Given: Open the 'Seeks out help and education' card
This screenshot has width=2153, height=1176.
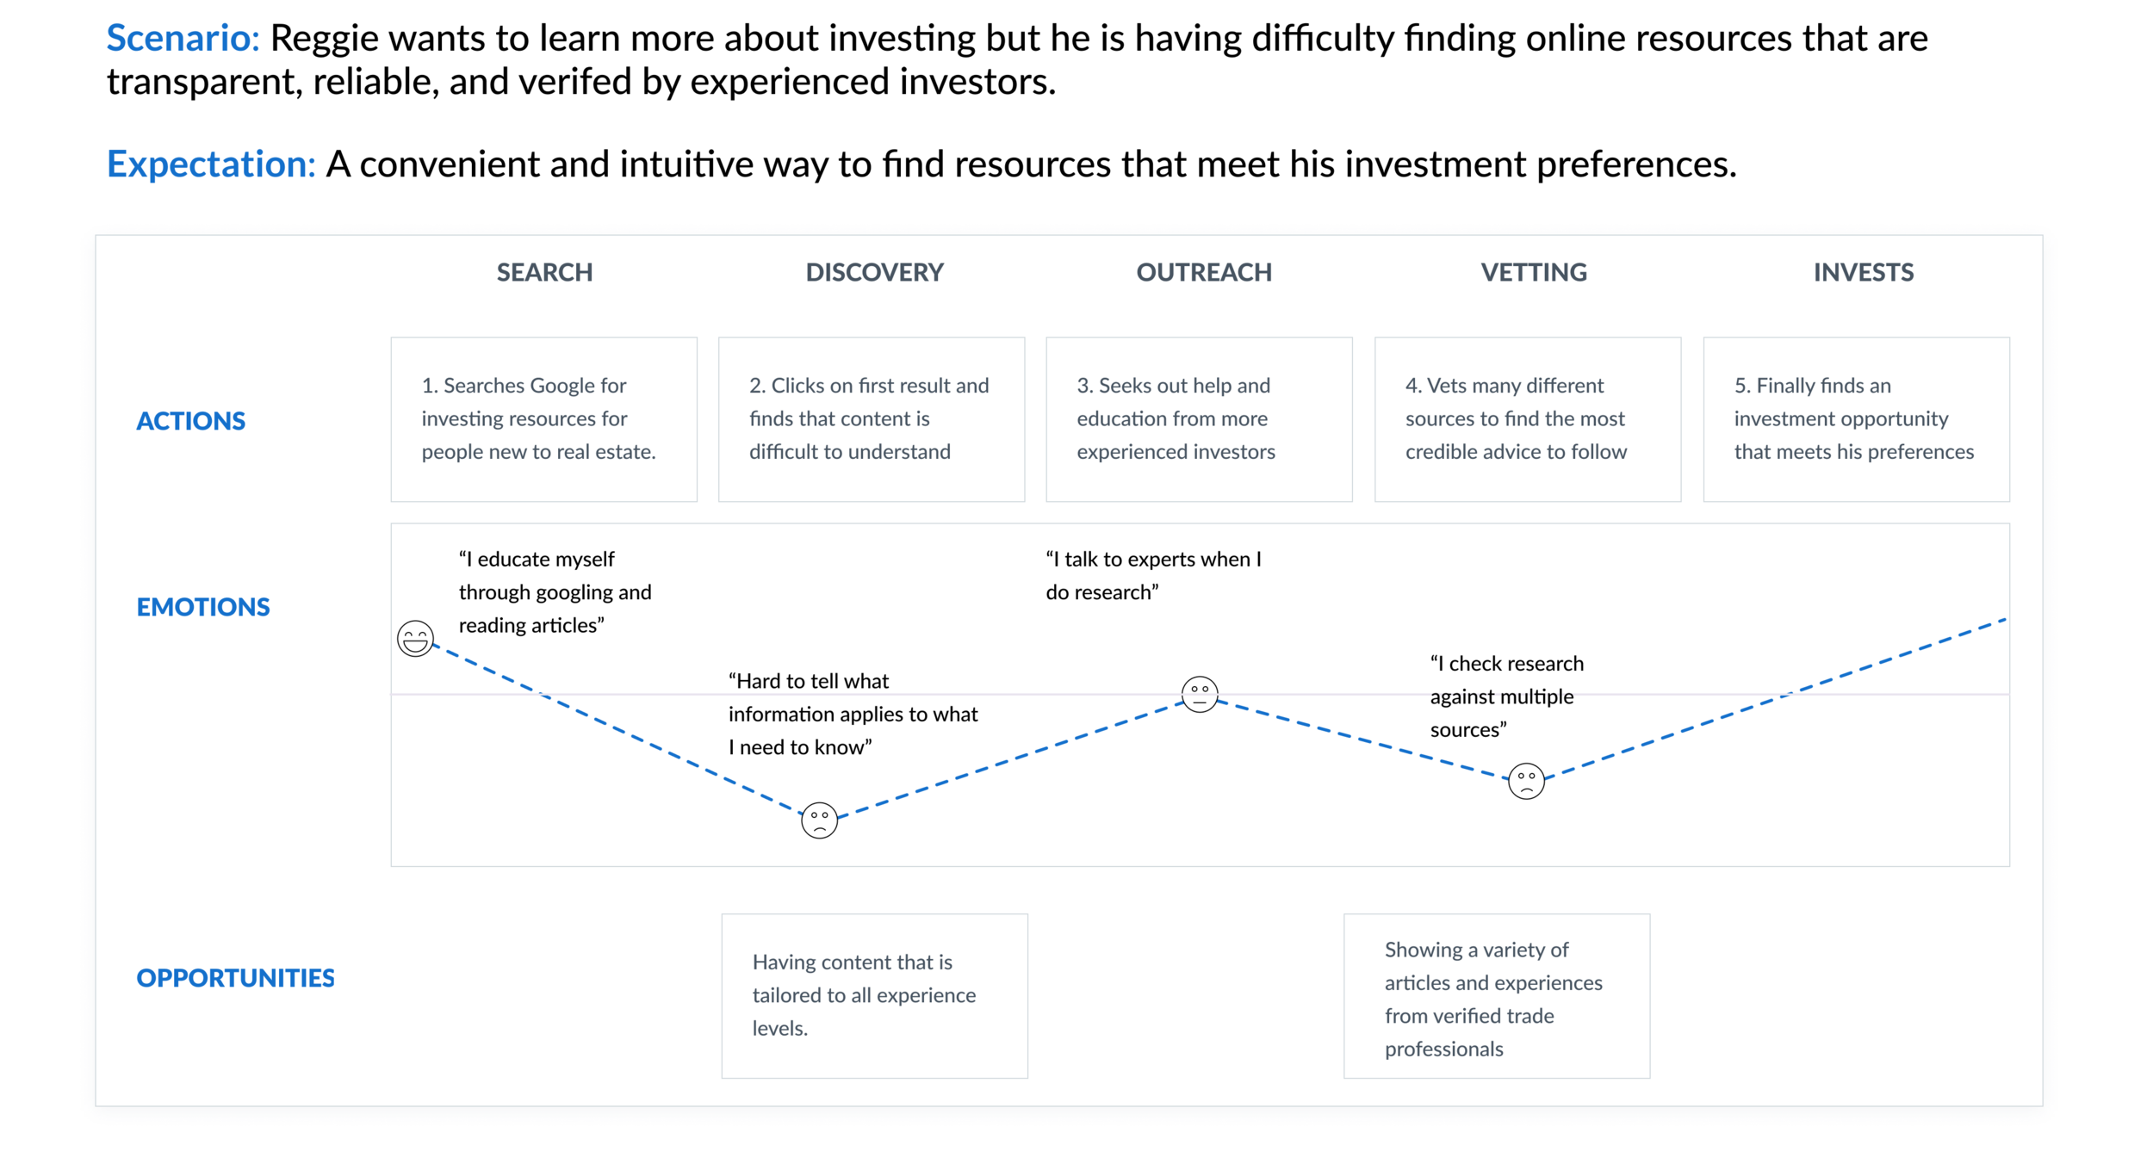Looking at the screenshot, I should click(x=1199, y=419).
